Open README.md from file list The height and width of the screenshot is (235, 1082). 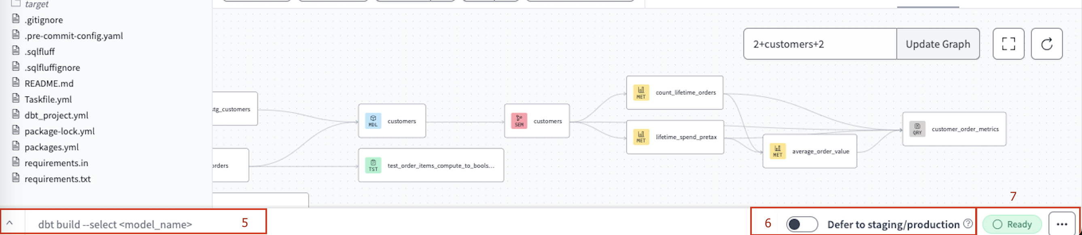(49, 83)
